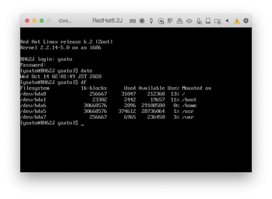Click the Ctrl(... key combination button
272x199 pixels.
[x=65, y=21]
